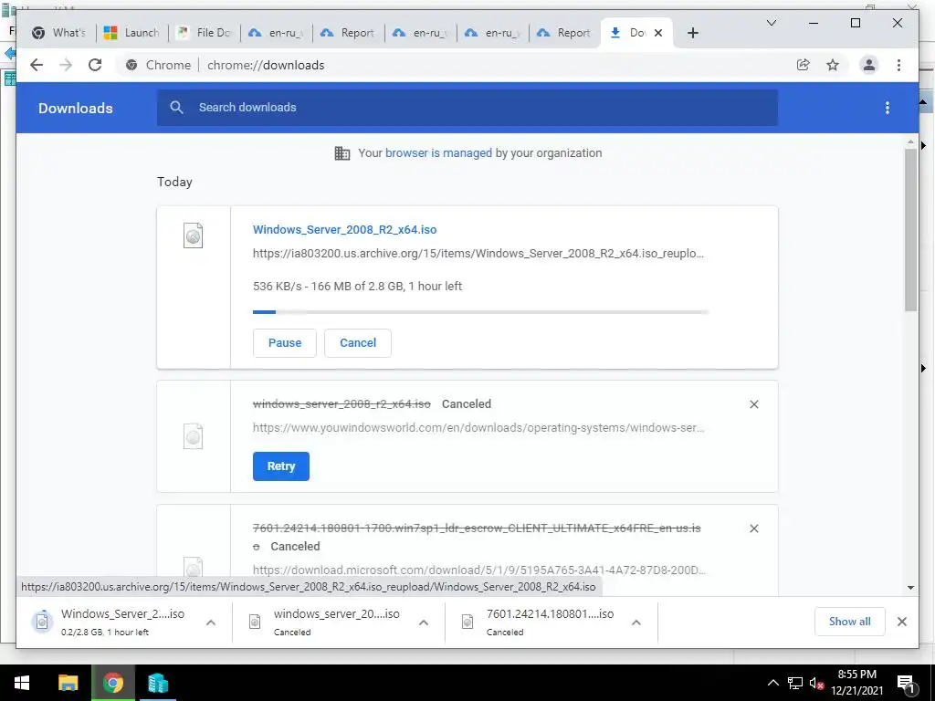Open the Server Manager taskbar icon

(157, 683)
